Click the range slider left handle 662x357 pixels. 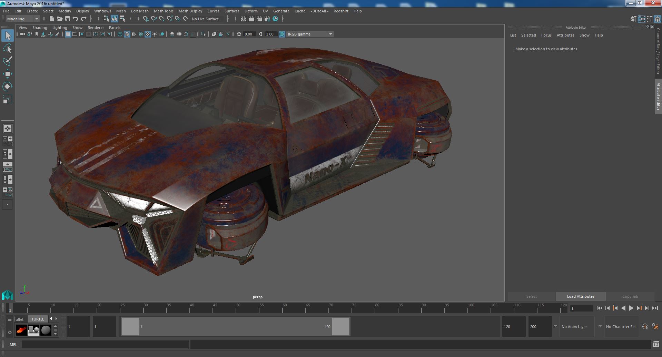(131, 326)
